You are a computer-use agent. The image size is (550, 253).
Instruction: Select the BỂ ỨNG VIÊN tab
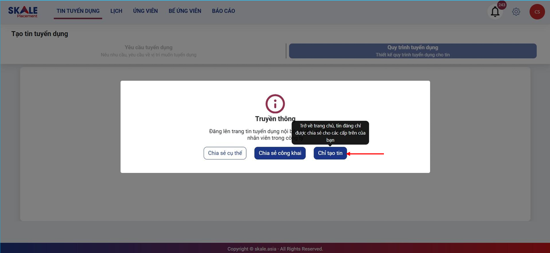point(185,11)
